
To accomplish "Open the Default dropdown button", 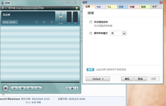I will tap(98, 79).
